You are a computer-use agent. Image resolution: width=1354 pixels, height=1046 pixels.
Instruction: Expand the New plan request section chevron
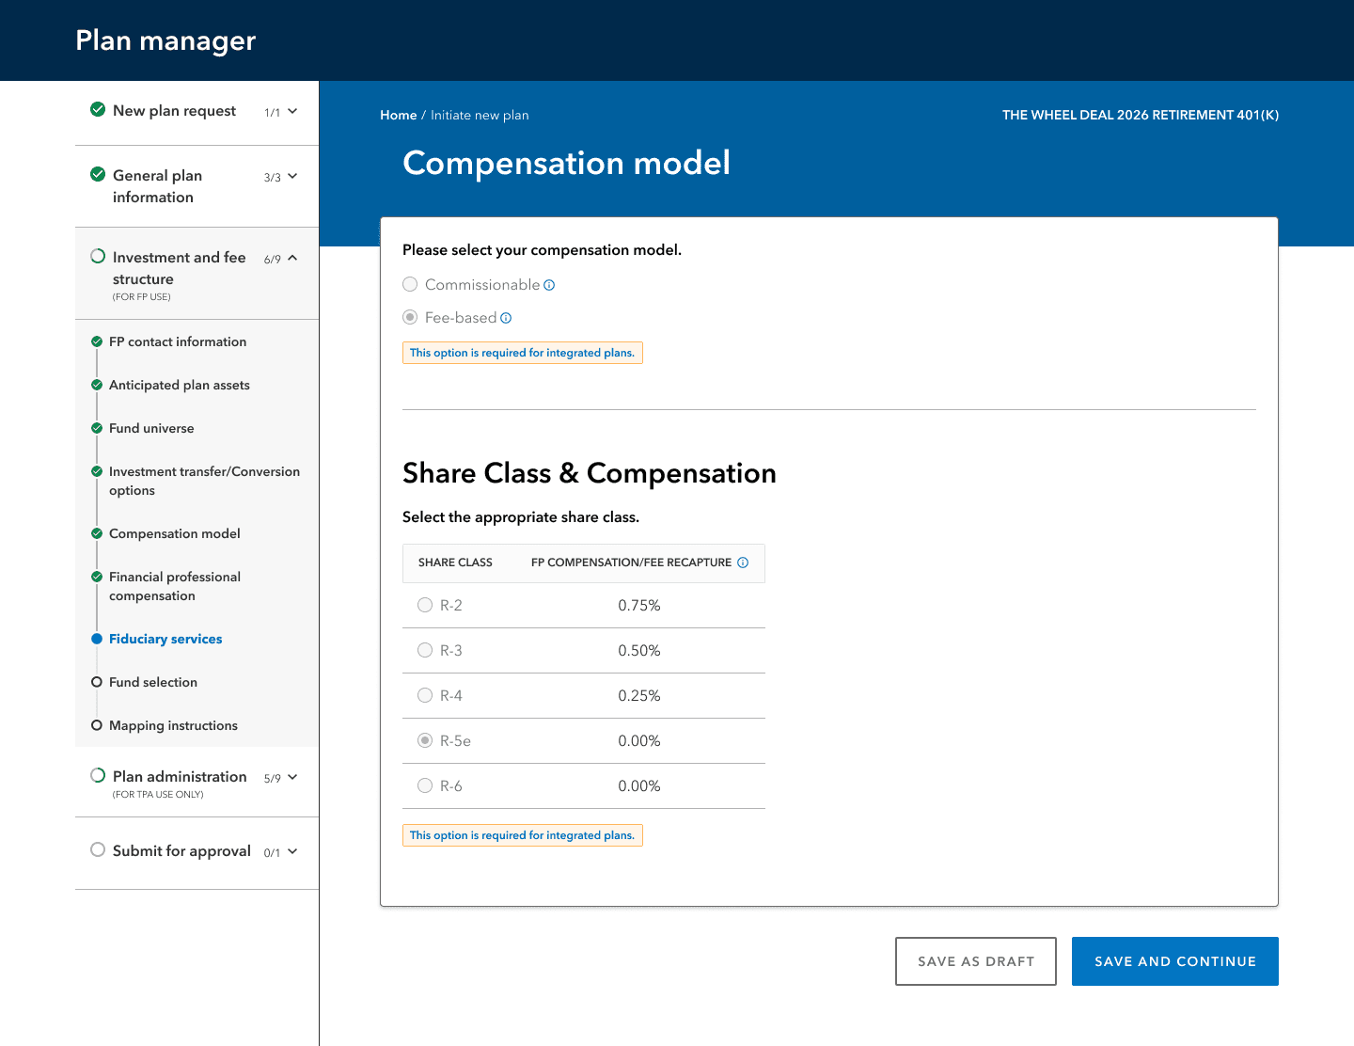(292, 111)
